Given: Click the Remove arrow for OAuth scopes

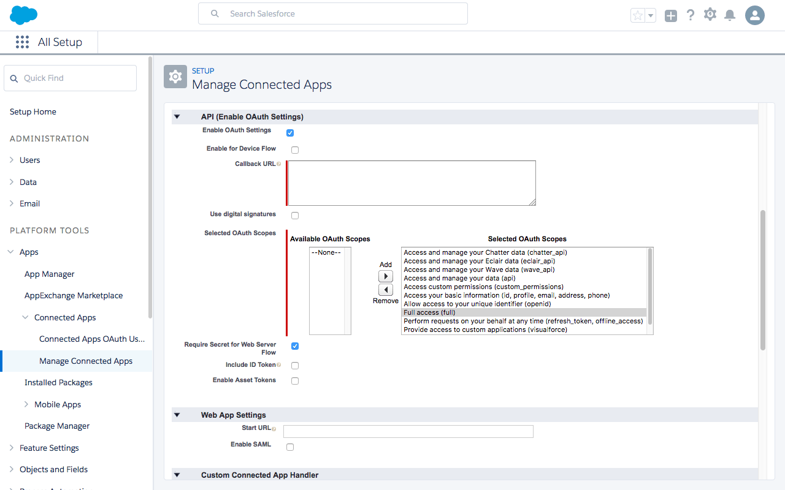Looking at the screenshot, I should coord(386,289).
